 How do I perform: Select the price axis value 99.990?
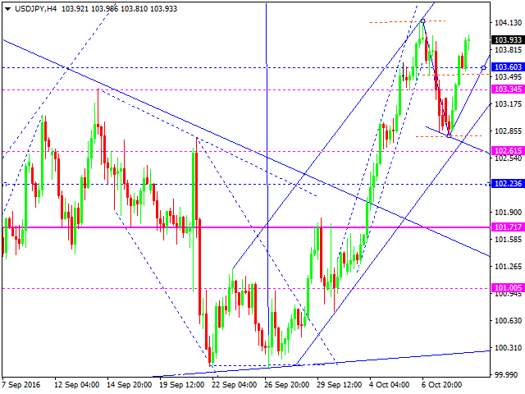click(509, 374)
